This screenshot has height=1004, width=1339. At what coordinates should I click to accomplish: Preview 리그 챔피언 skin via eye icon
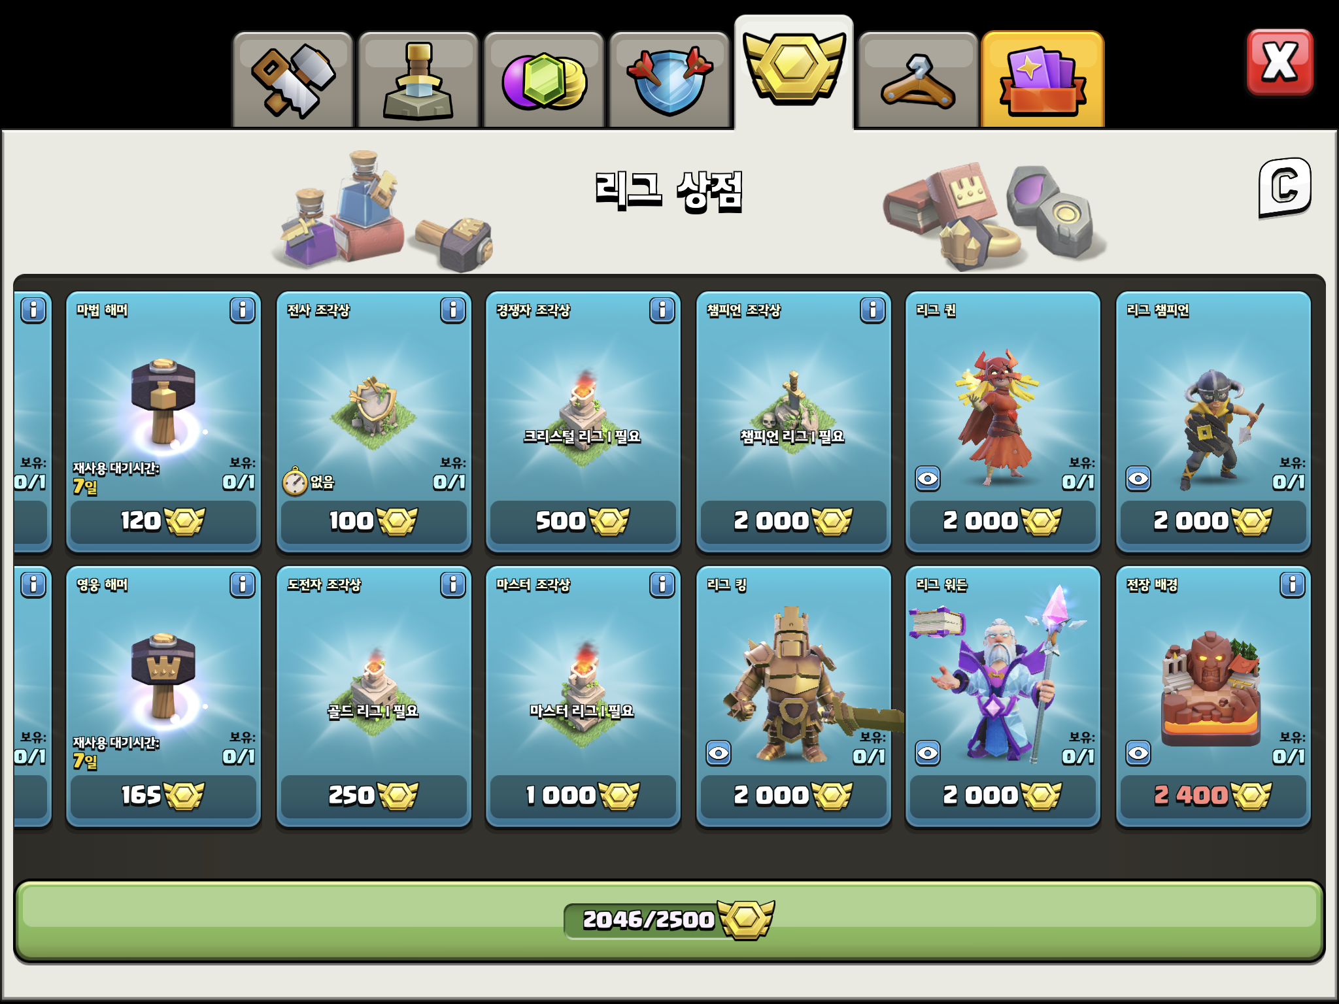(x=1138, y=478)
